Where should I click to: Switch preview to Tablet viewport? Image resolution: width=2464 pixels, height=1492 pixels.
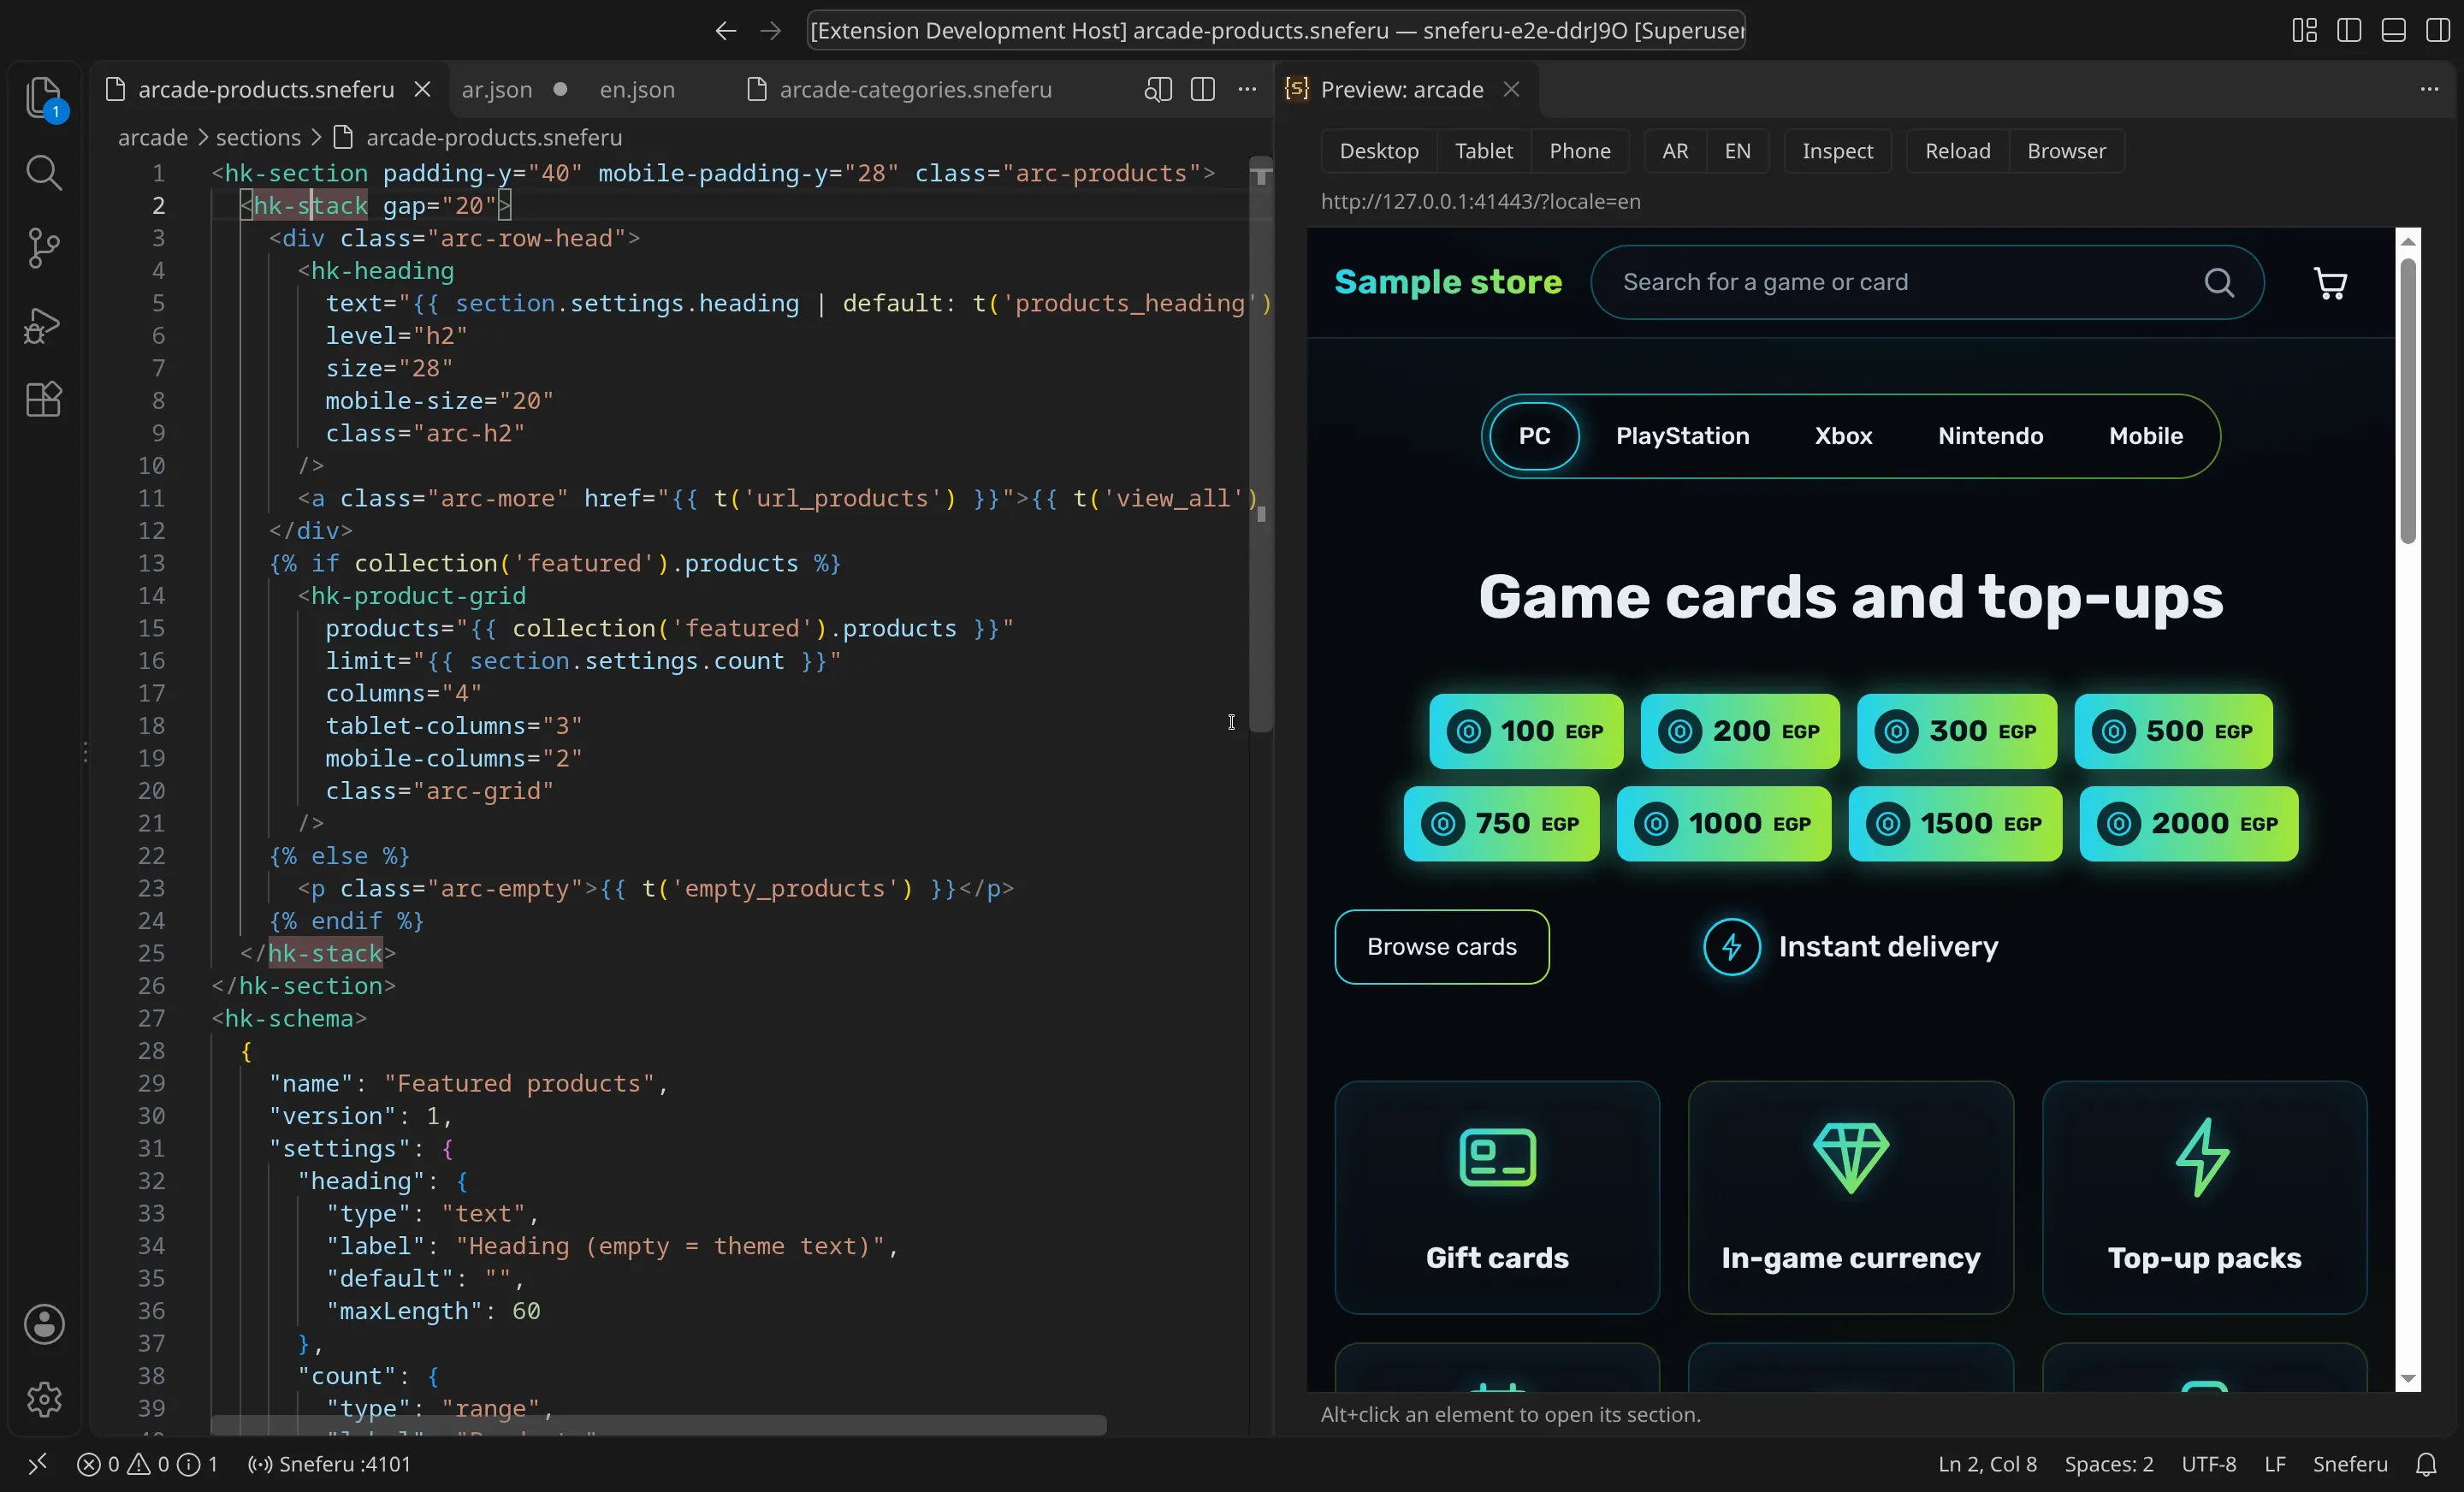[1484, 151]
